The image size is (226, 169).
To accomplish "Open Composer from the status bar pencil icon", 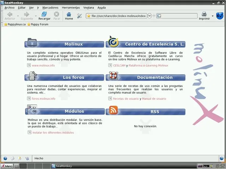I will 20,158.
